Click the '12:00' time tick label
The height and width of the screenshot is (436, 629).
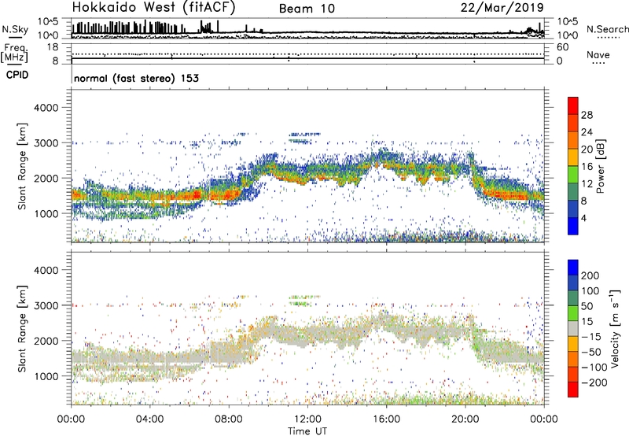[307, 419]
